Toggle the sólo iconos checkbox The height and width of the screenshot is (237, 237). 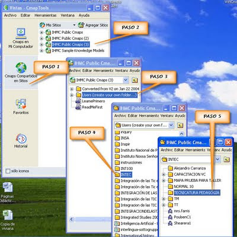[x=8, y=171]
